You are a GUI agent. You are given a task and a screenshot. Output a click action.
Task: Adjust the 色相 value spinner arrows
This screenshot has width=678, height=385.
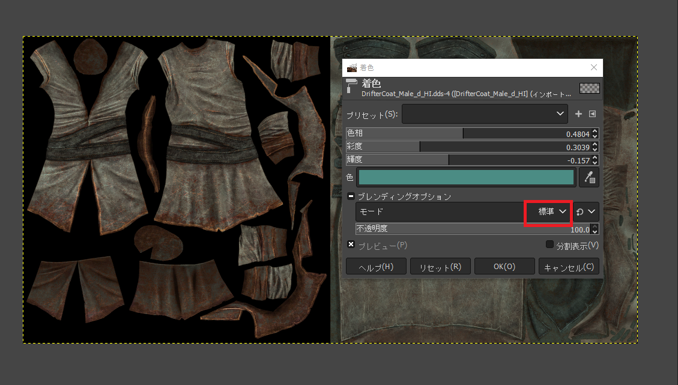[x=595, y=133]
